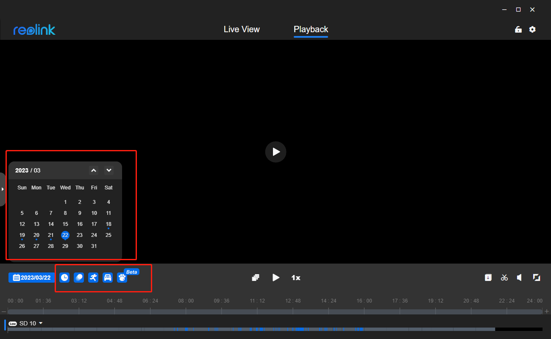Click the timeline zoom slider bar
551x339 pixels.
point(275,311)
